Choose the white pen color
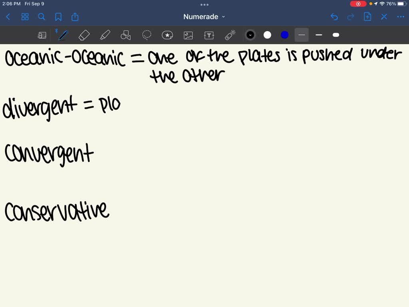Screen dimensions: 409x307 pyautogui.click(x=267, y=35)
